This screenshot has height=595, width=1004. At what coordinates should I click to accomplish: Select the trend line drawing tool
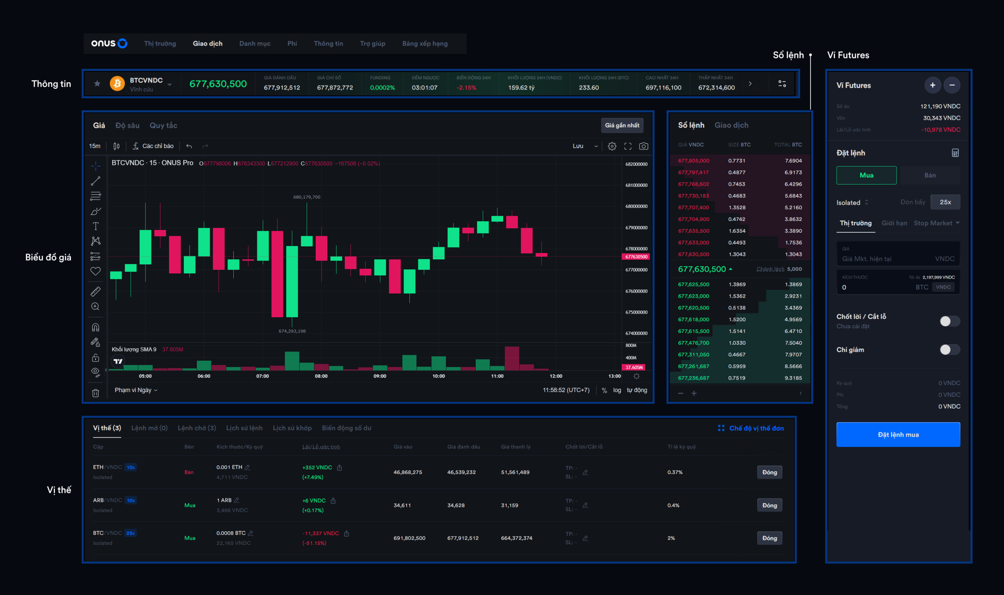click(x=96, y=181)
